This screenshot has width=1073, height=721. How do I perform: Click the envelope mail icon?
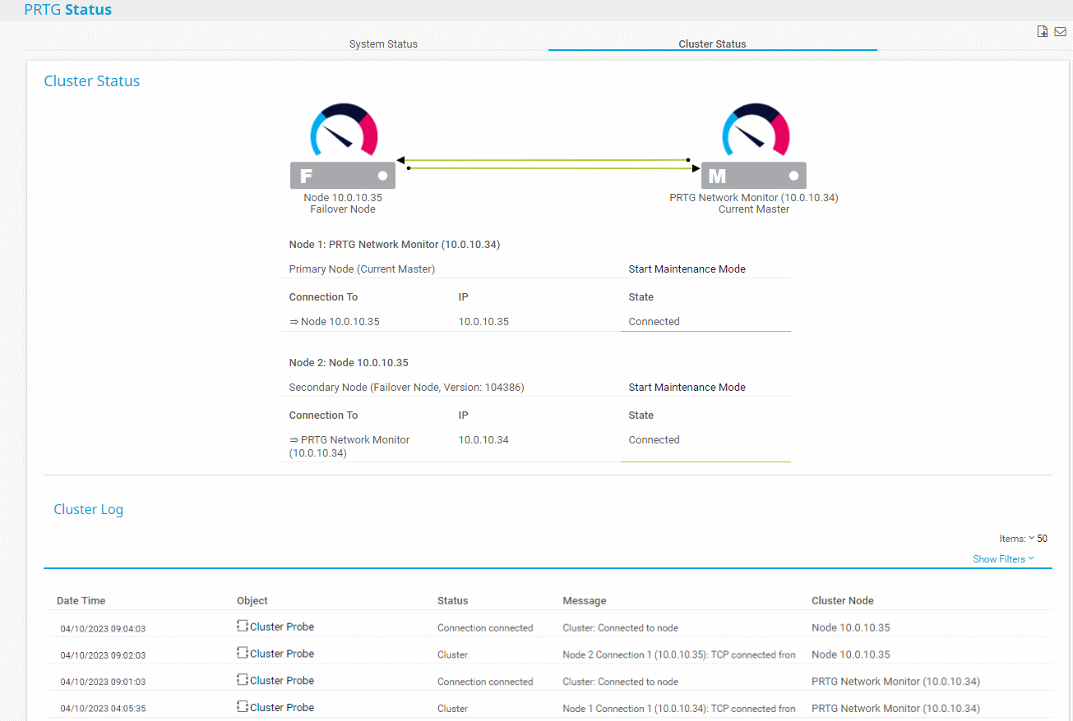pos(1061,32)
